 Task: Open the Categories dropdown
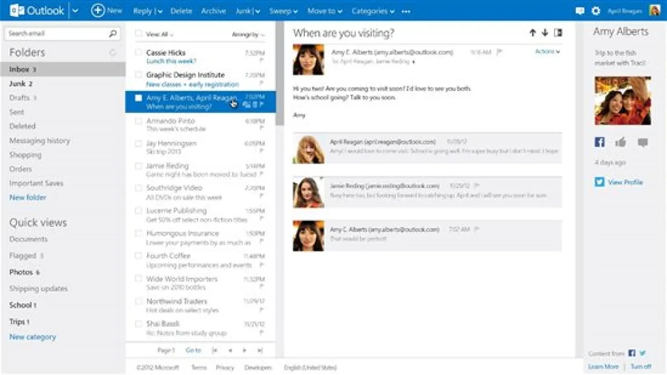373,11
